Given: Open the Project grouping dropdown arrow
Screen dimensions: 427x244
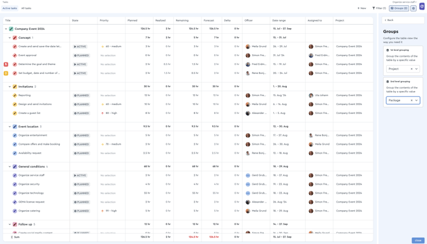Looking at the screenshot, I should pyautogui.click(x=416, y=69).
